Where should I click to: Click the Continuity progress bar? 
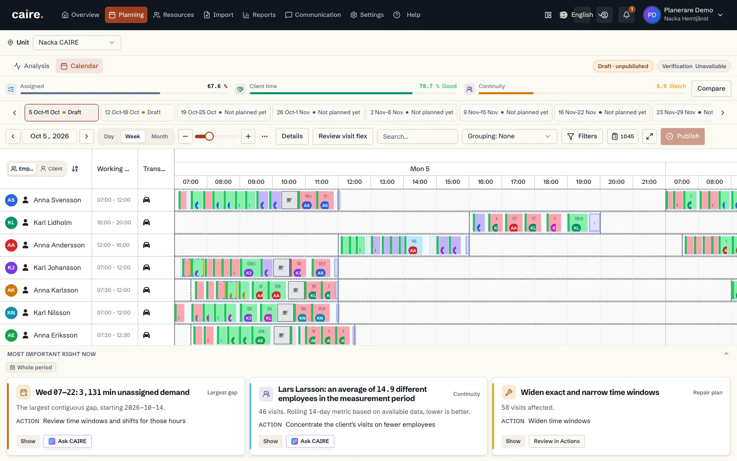pyautogui.click(x=582, y=93)
